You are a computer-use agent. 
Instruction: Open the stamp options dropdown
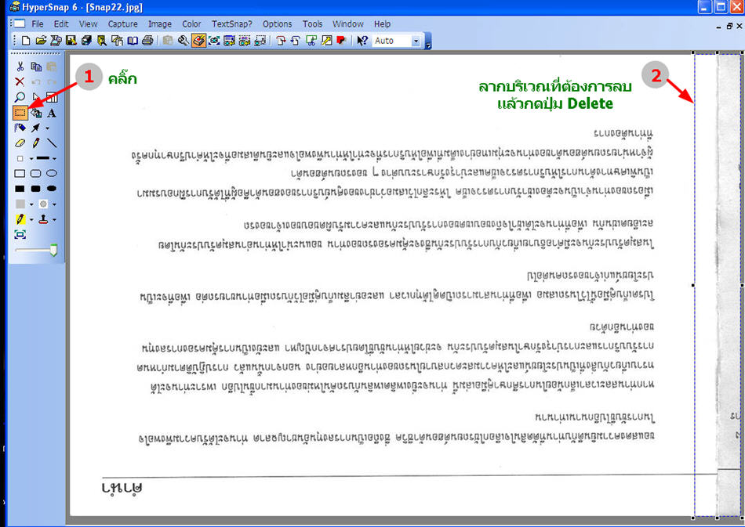pos(54,219)
